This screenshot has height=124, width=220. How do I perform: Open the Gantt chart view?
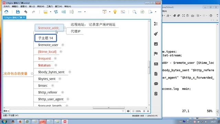click(123, 12)
